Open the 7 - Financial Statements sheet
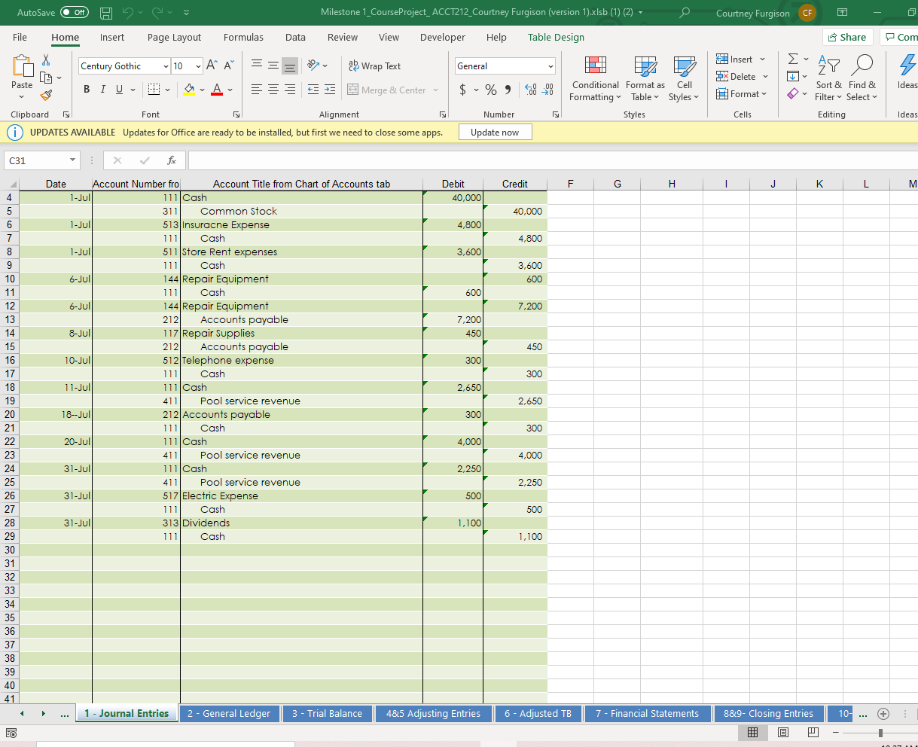Image resolution: width=918 pixels, height=747 pixels. [648, 714]
